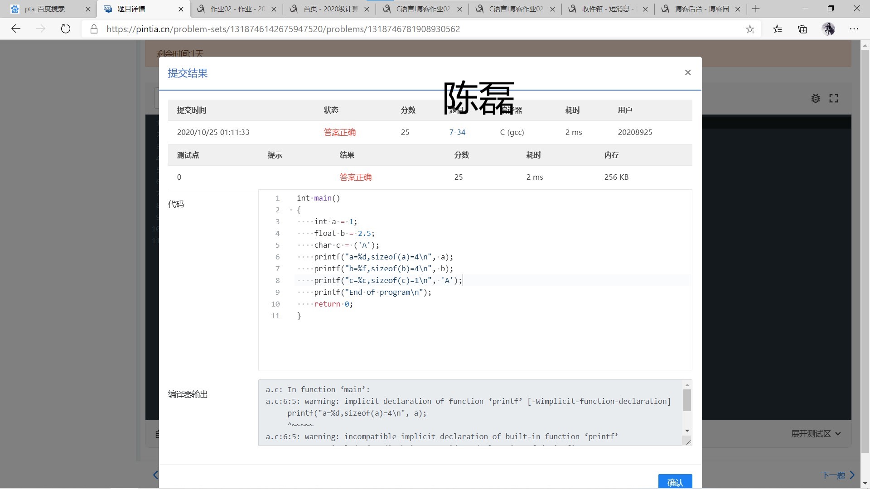The width and height of the screenshot is (870, 489).
Task: Open the collections icon in toolbar
Action: pyautogui.click(x=802, y=29)
